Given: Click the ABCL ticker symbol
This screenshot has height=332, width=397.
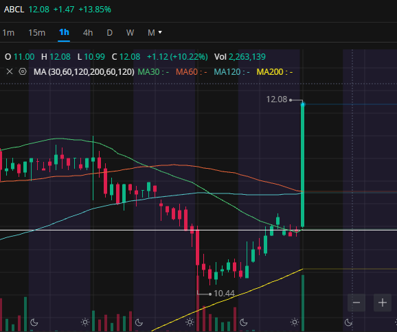Looking at the screenshot, I should (14, 10).
